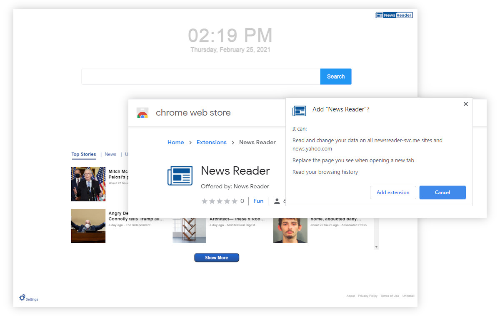Click the user count person icon
This screenshot has height=316, width=500.
(x=277, y=201)
